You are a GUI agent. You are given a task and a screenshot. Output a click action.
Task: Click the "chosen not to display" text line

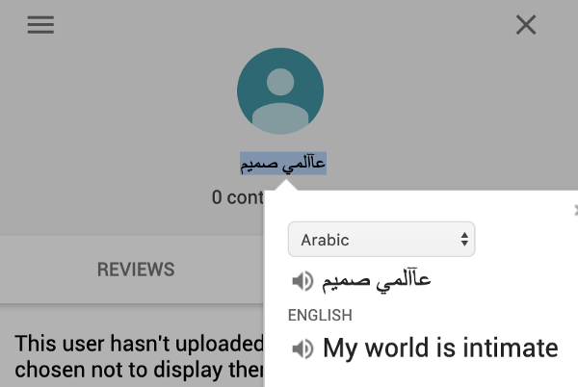(140, 370)
